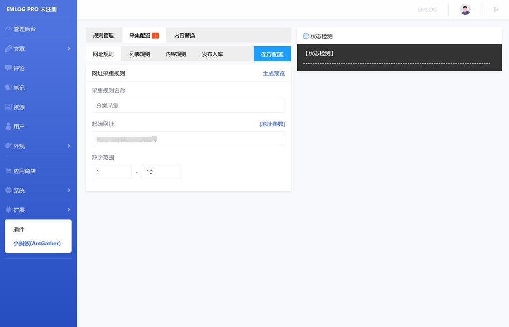Image resolution: width=509 pixels, height=327 pixels.
Task: Open the 发布入库 rules tab
Action: [x=212, y=53]
